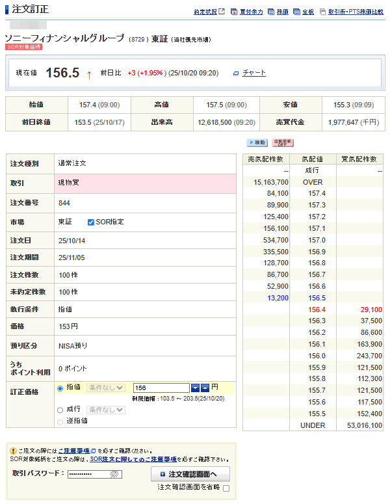Click the blue 稼動 update button
Screen dimensions: 390x504
coord(256,142)
